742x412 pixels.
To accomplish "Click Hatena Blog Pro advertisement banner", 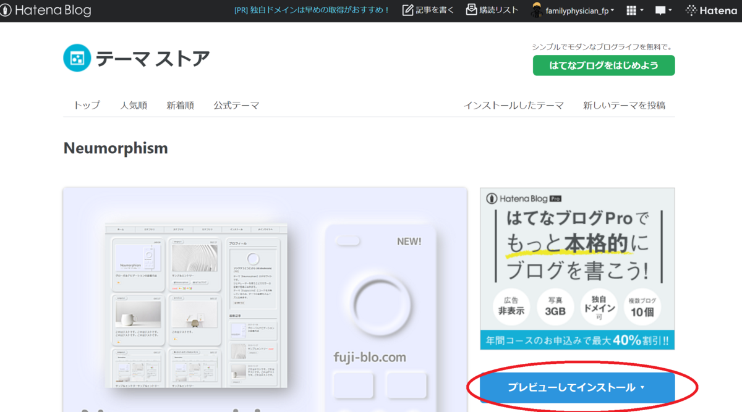I will click(577, 269).
